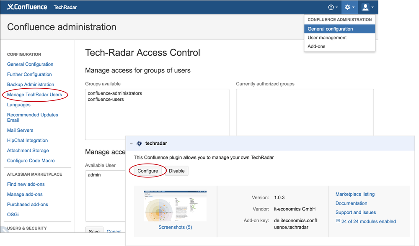Click the Disable button for techradar
The height and width of the screenshot is (246, 419).
point(177,171)
